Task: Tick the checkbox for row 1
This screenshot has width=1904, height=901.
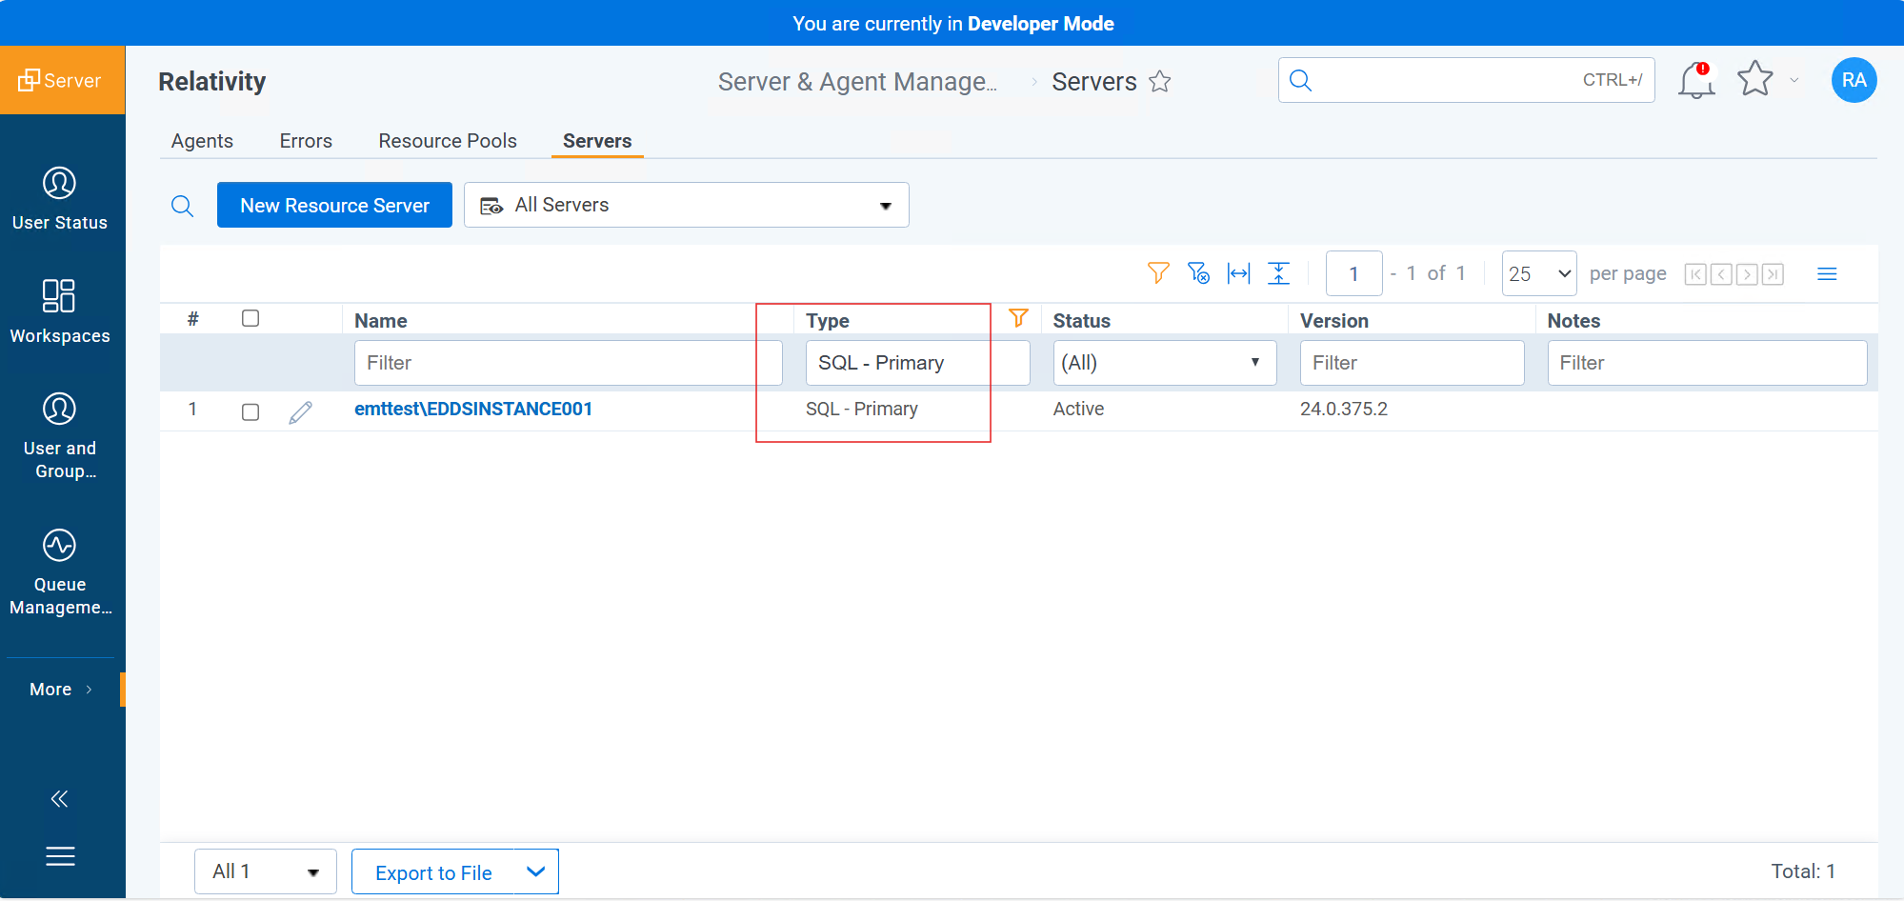Action: [x=251, y=412]
